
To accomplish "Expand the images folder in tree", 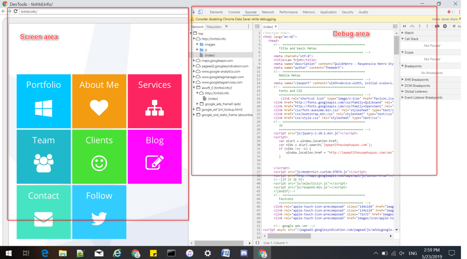I will point(197,44).
